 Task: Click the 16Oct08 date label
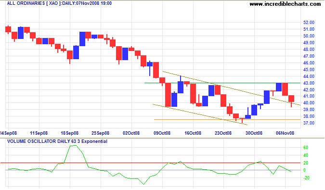click(x=193, y=133)
